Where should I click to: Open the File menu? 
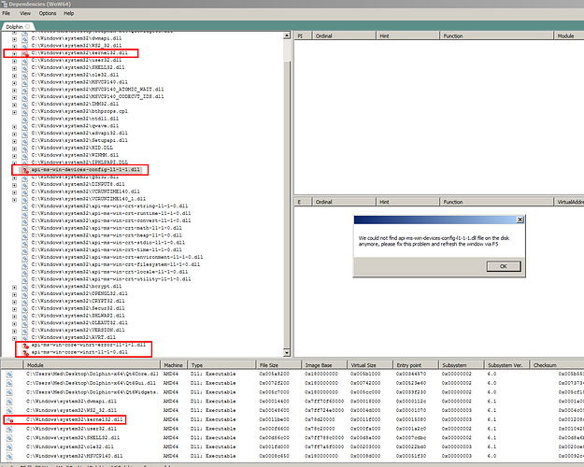coord(7,14)
